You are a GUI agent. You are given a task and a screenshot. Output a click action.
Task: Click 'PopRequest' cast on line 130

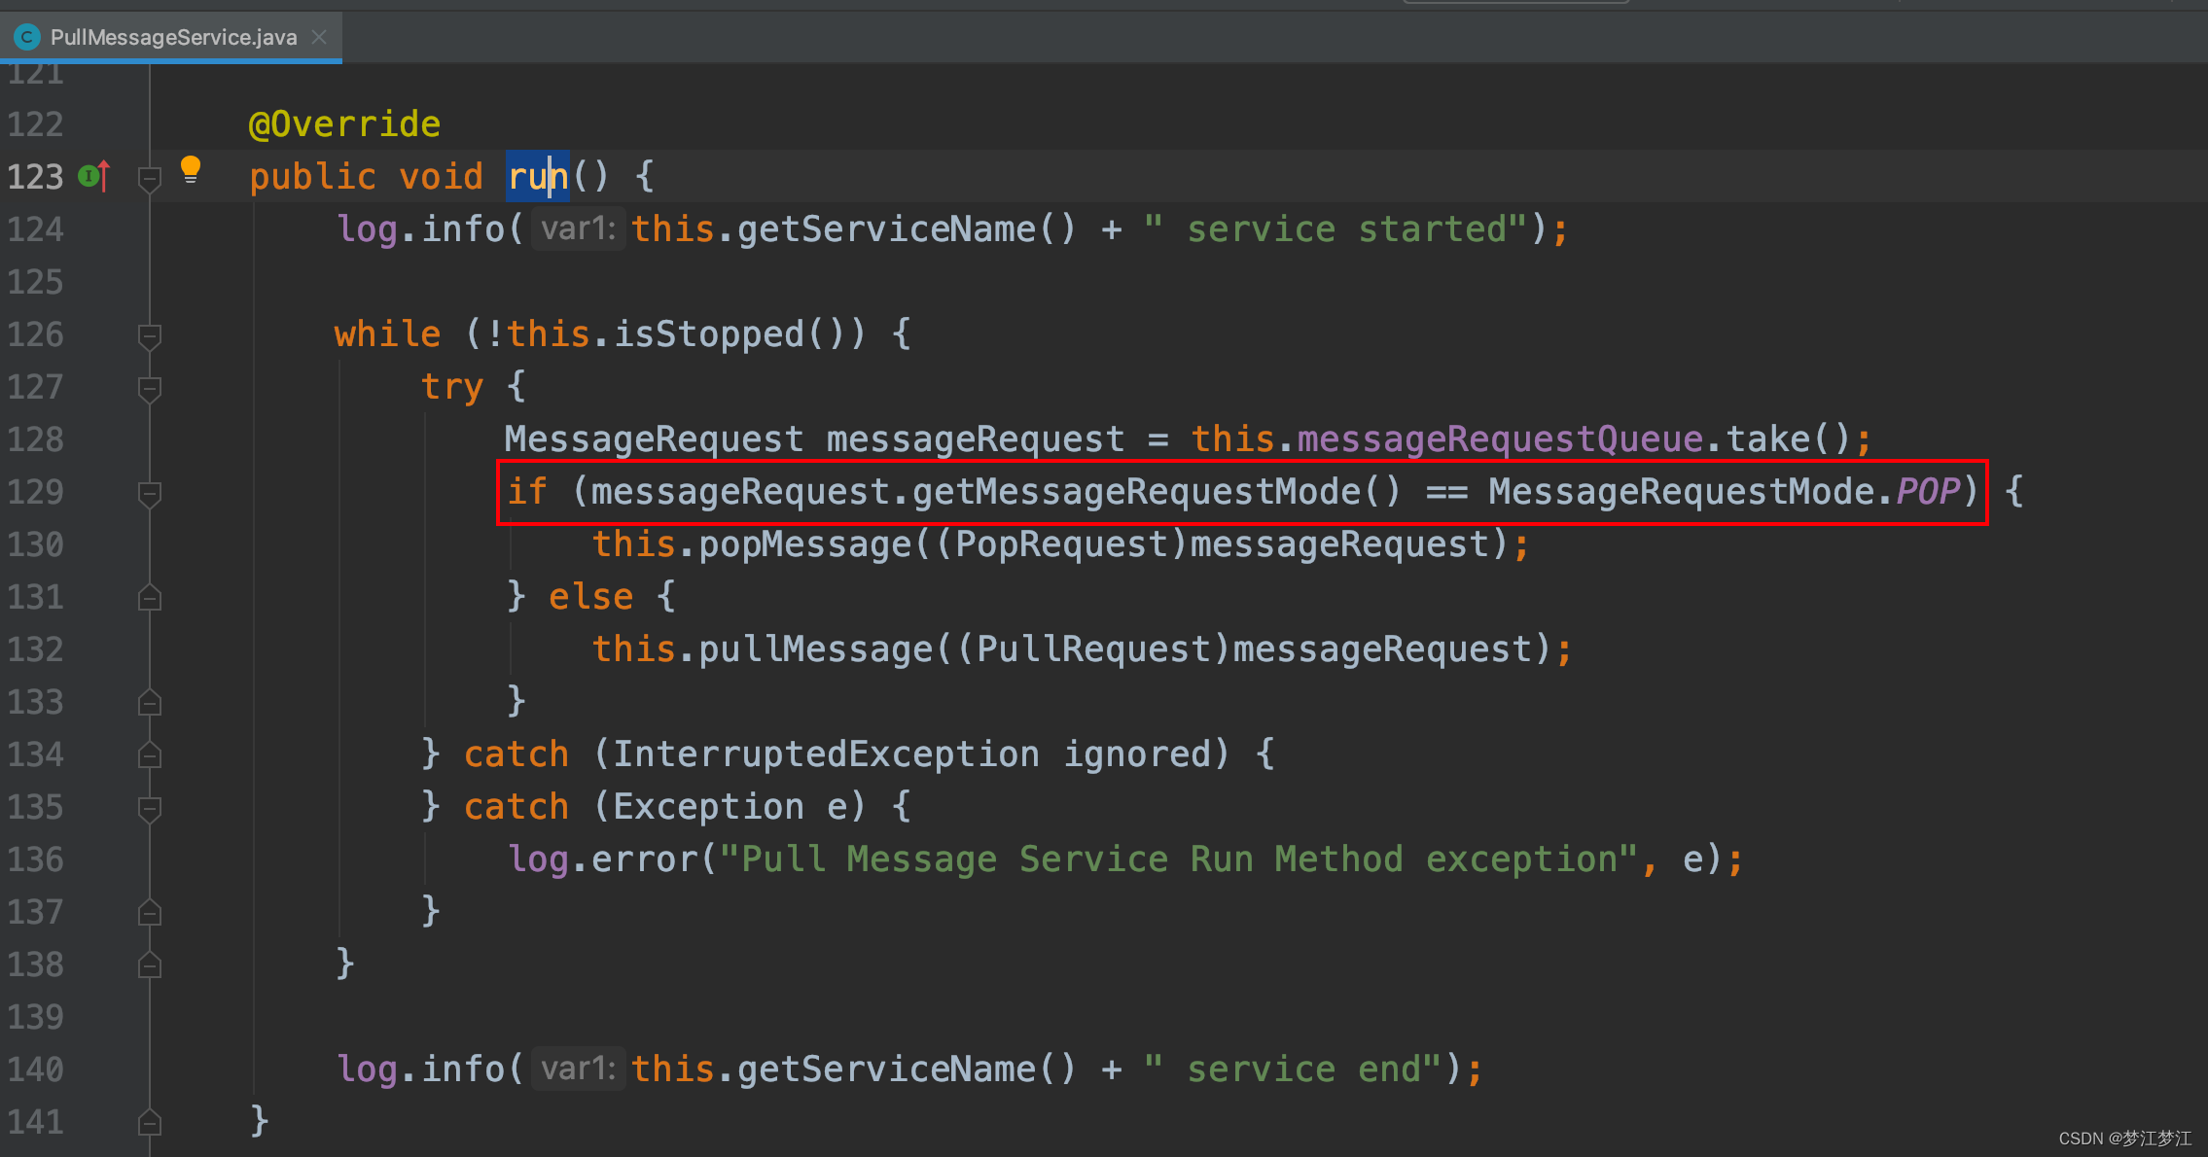point(1062,544)
